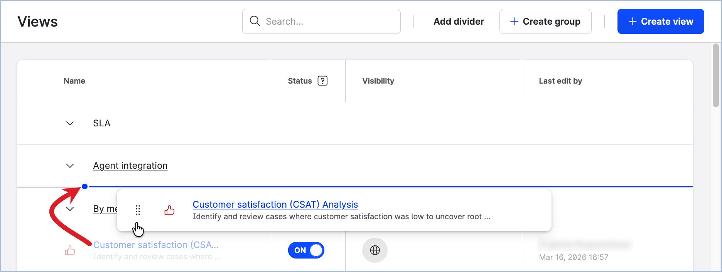This screenshot has width=722, height=272.
Task: Click the drag handle dots on dragged view
Action: (x=138, y=210)
